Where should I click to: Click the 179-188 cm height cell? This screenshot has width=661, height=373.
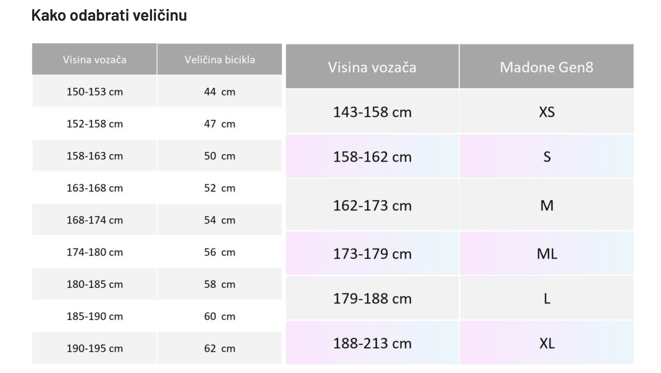[372, 298]
